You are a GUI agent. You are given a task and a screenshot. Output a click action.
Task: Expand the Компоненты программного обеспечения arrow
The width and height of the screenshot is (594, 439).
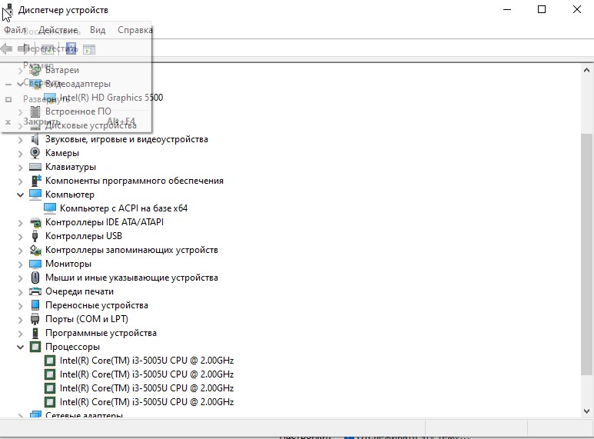click(x=21, y=181)
